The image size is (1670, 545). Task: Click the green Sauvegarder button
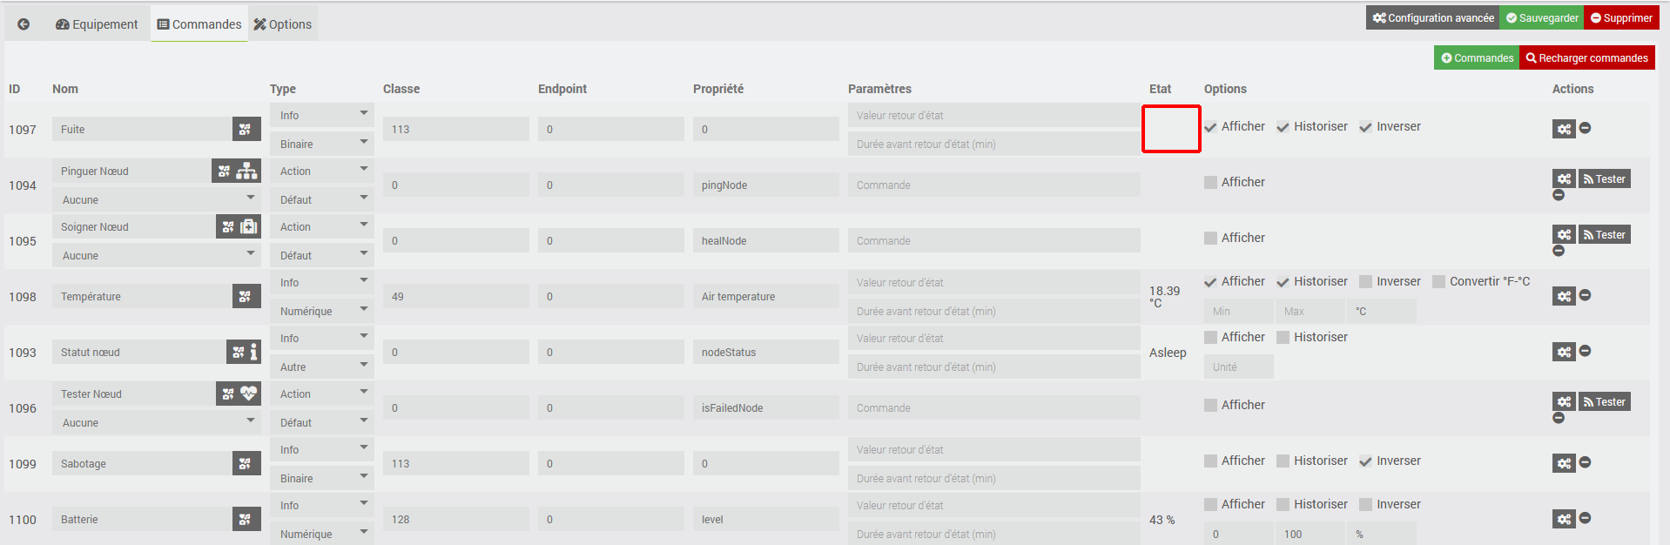coord(1541,17)
